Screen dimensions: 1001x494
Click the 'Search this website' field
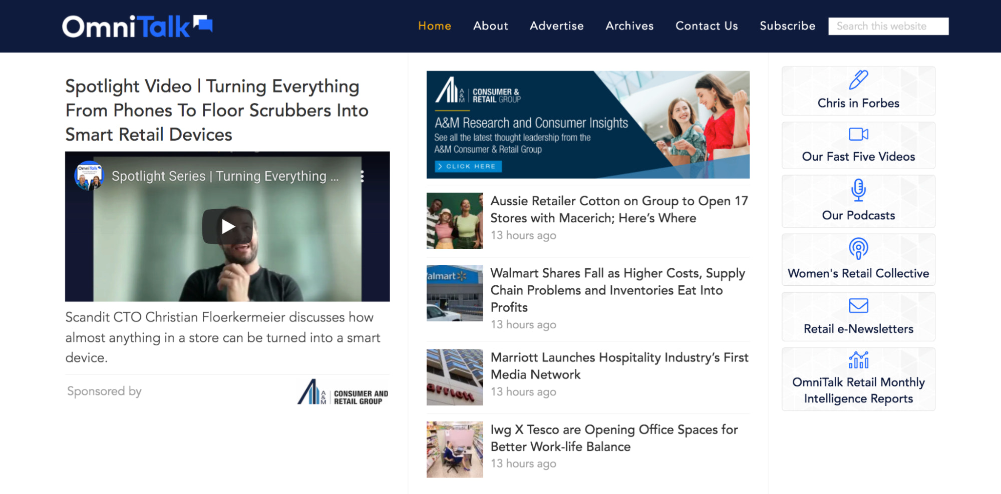click(x=888, y=27)
